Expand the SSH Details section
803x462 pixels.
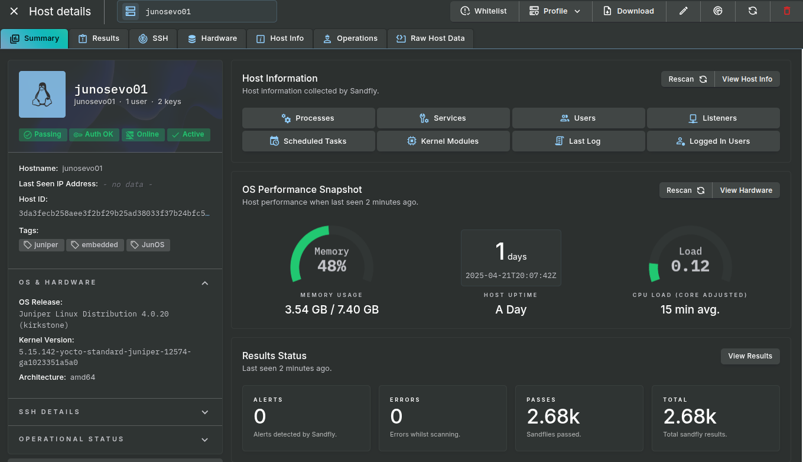[x=204, y=412]
